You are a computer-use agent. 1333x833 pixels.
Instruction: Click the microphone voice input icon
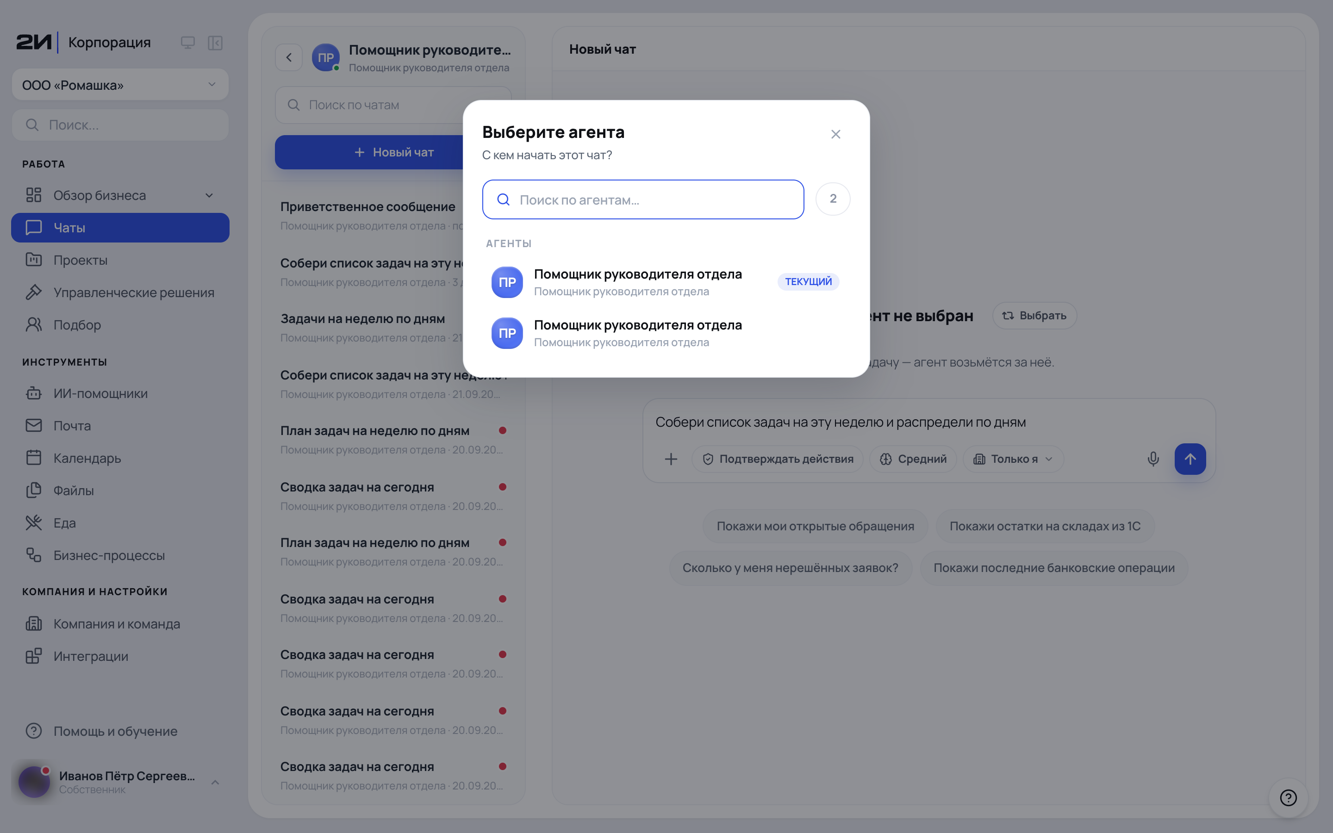tap(1153, 459)
